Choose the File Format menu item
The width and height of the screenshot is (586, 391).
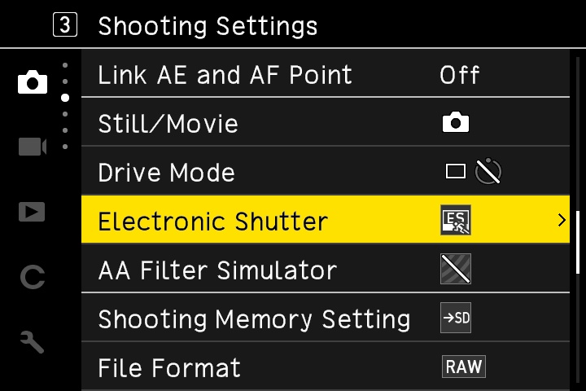coord(169,368)
